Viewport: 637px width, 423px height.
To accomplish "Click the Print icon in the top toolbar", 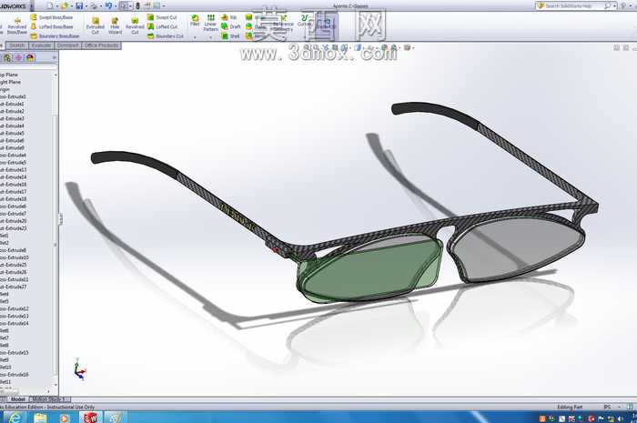I will coord(94,5).
